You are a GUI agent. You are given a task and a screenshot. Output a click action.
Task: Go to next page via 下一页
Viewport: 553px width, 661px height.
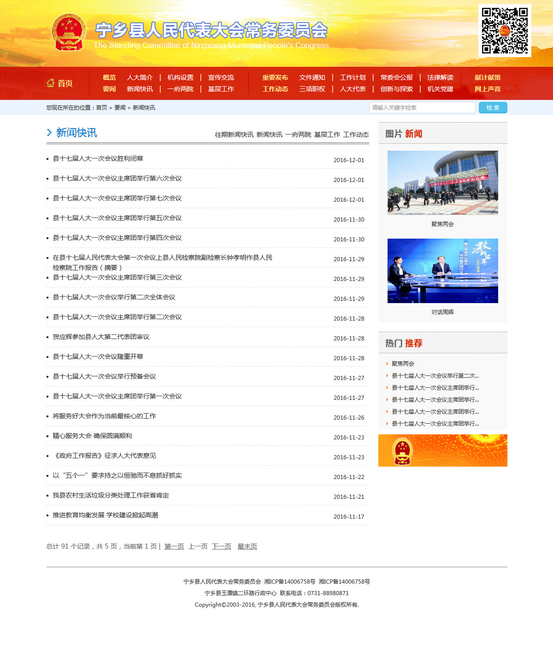click(221, 546)
